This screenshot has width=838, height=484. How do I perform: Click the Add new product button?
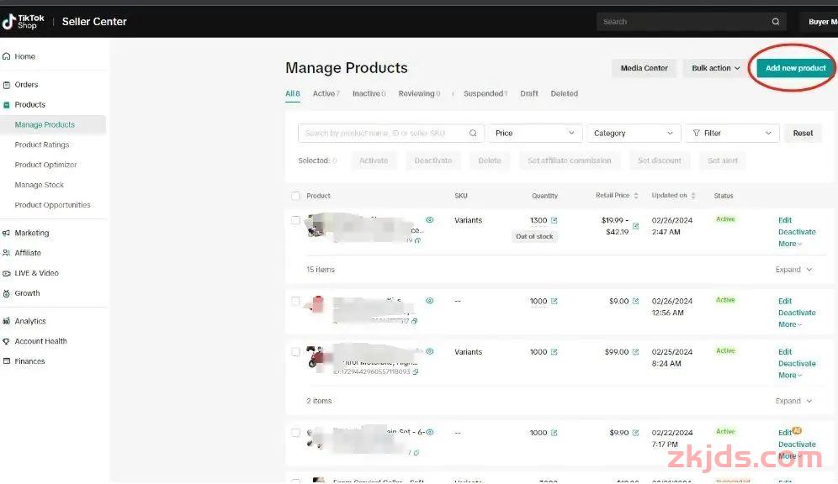point(795,68)
